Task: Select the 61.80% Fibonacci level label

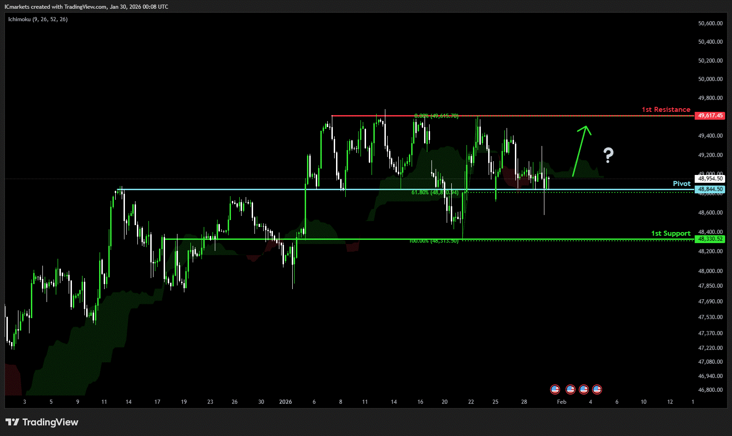Action: click(435, 192)
